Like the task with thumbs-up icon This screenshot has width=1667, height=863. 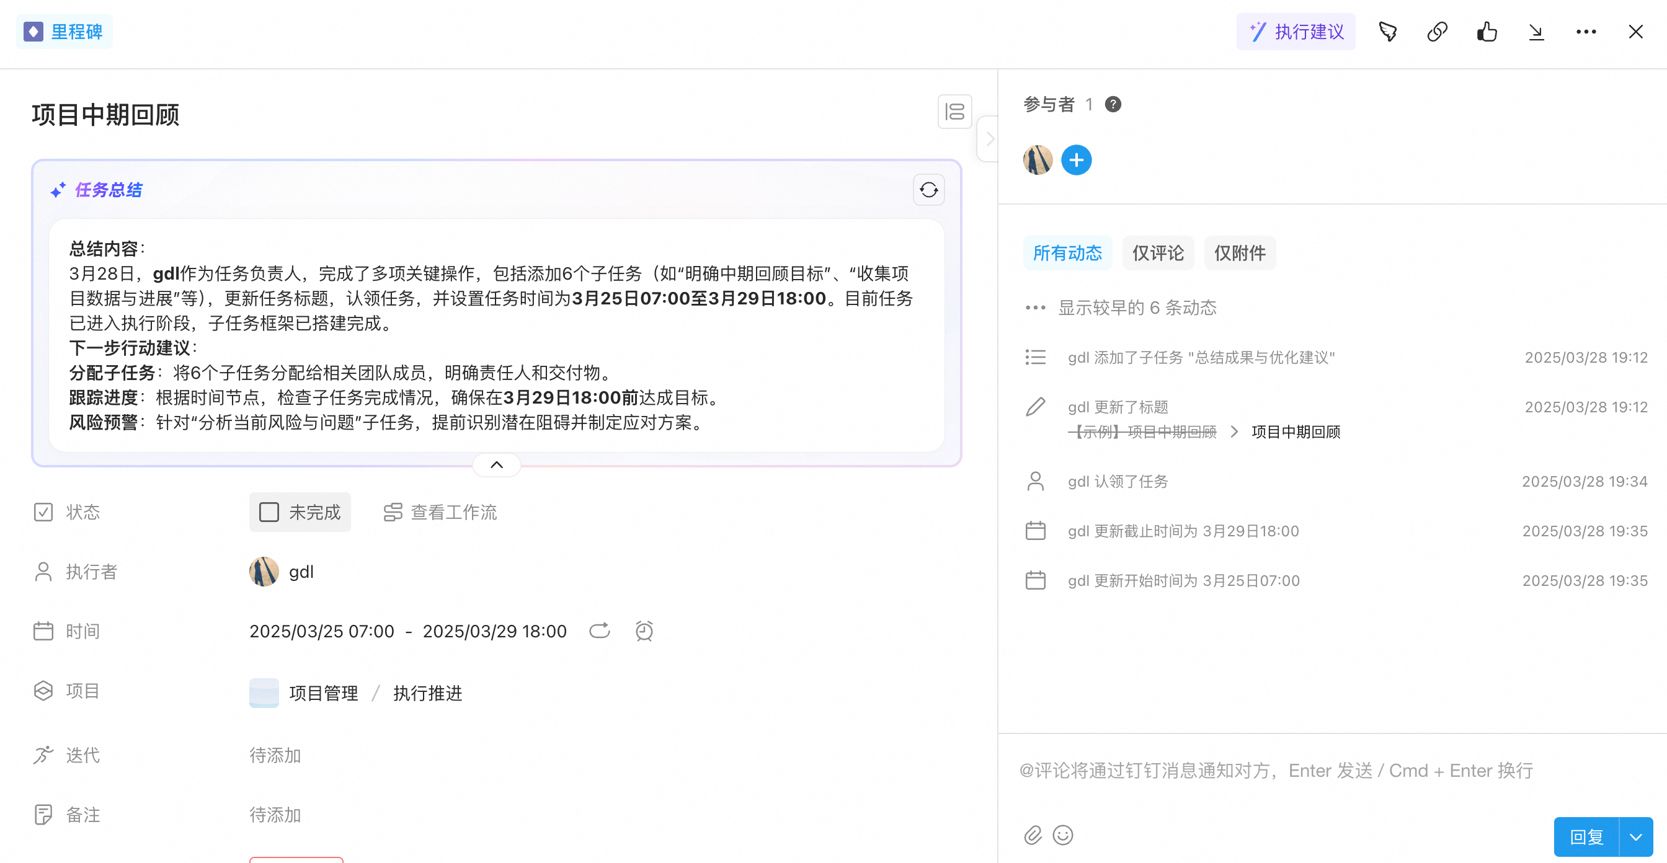pos(1487,32)
